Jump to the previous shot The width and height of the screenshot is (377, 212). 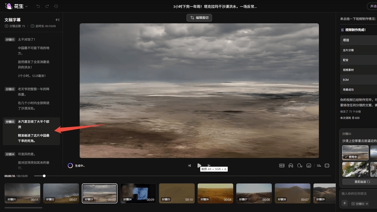point(189,165)
